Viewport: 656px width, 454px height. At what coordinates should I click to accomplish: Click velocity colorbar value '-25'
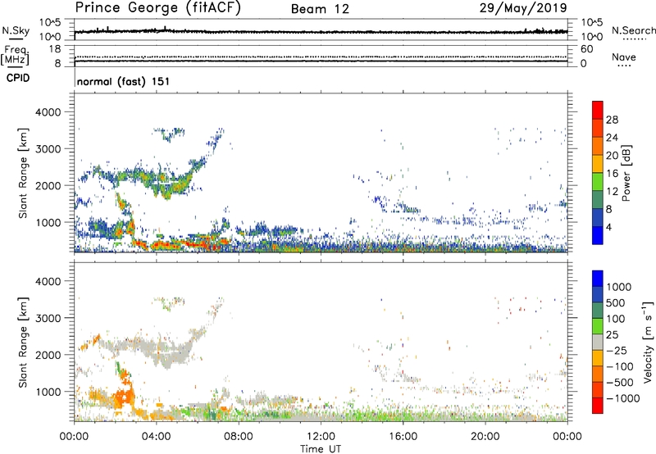pos(617,350)
